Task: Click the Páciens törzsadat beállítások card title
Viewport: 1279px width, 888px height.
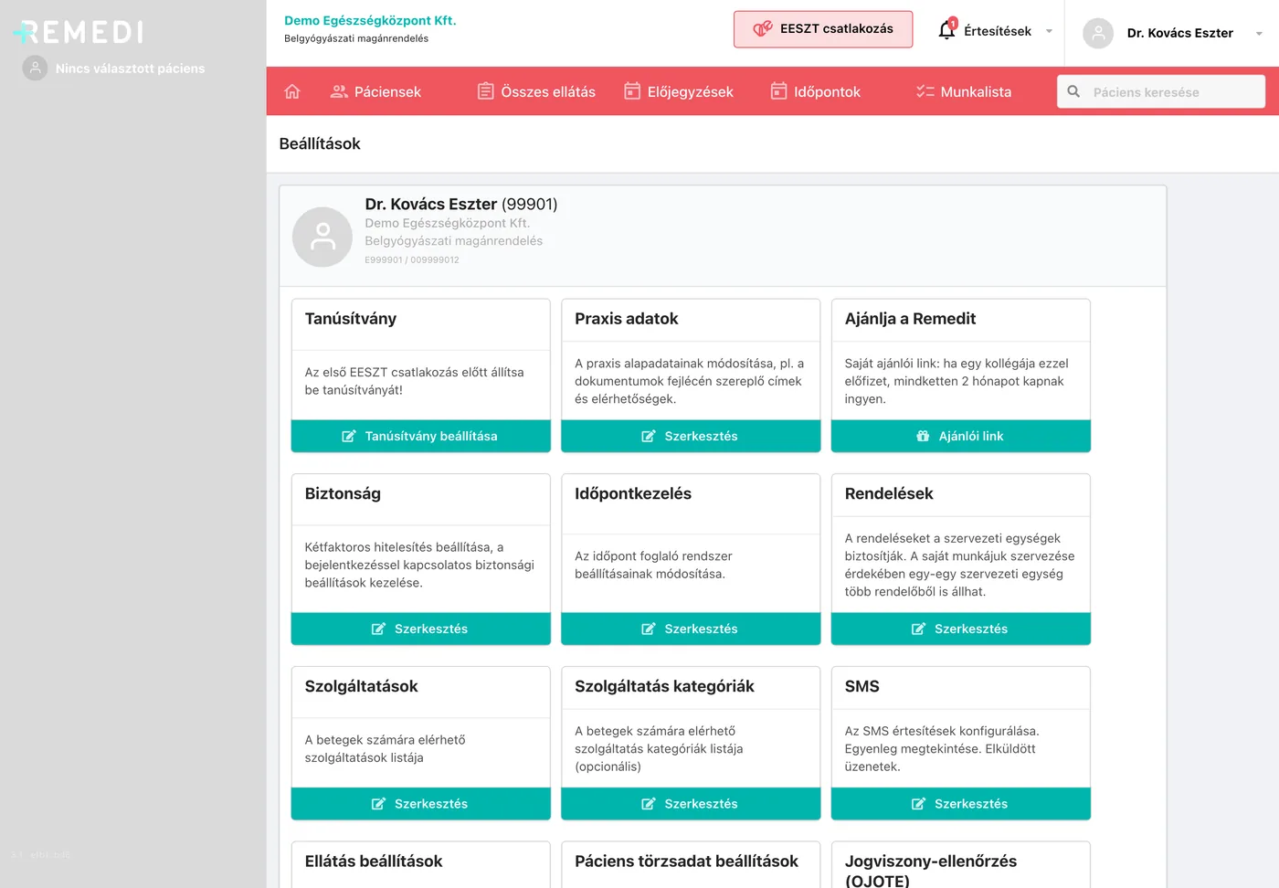Action: (686, 862)
